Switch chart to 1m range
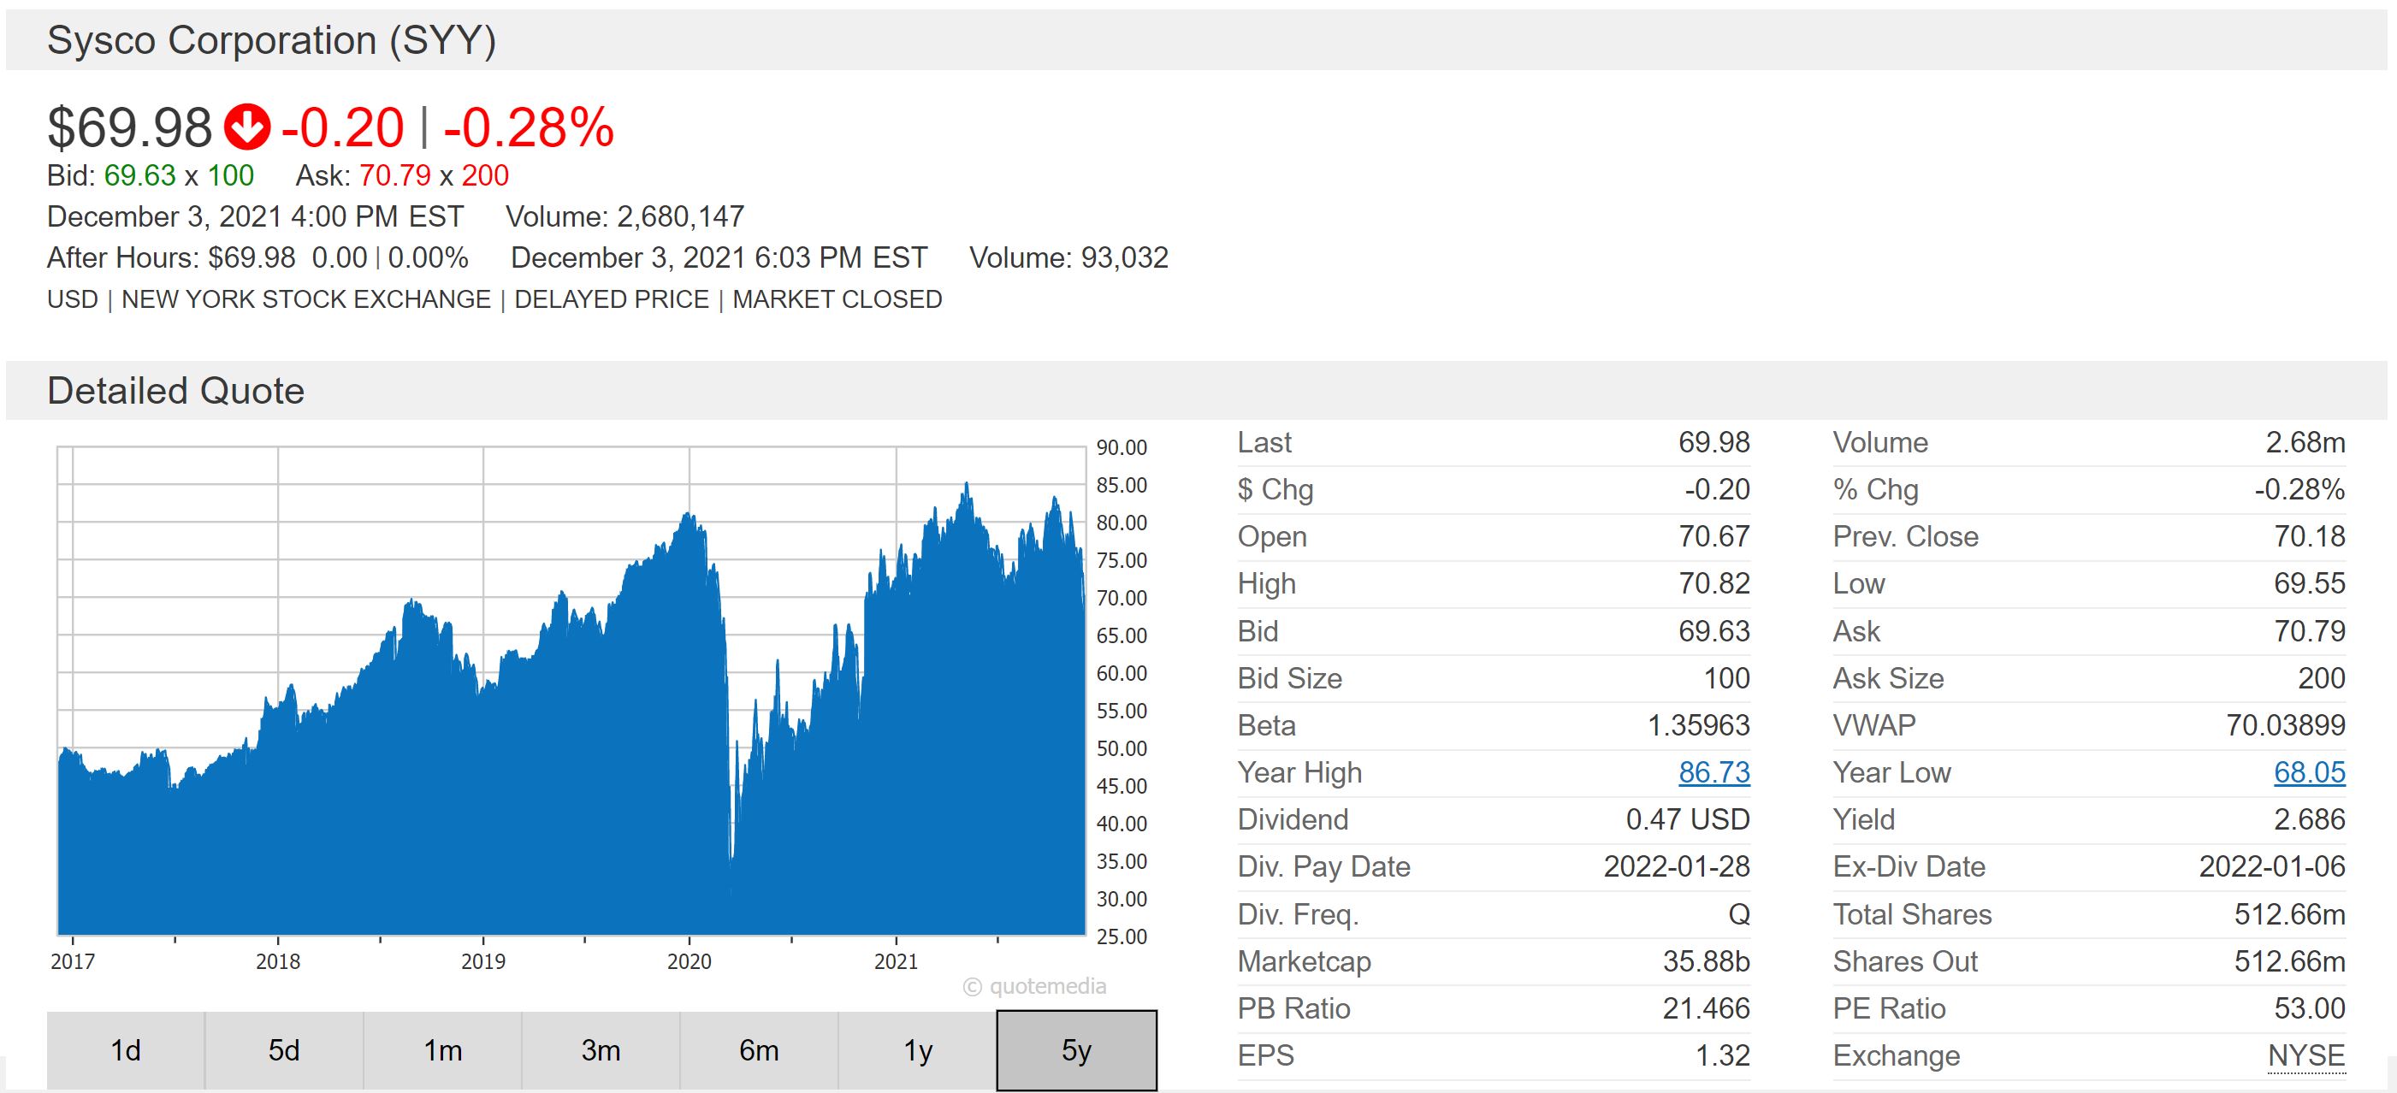Viewport: 2397px width, 1093px height. coord(443,1050)
